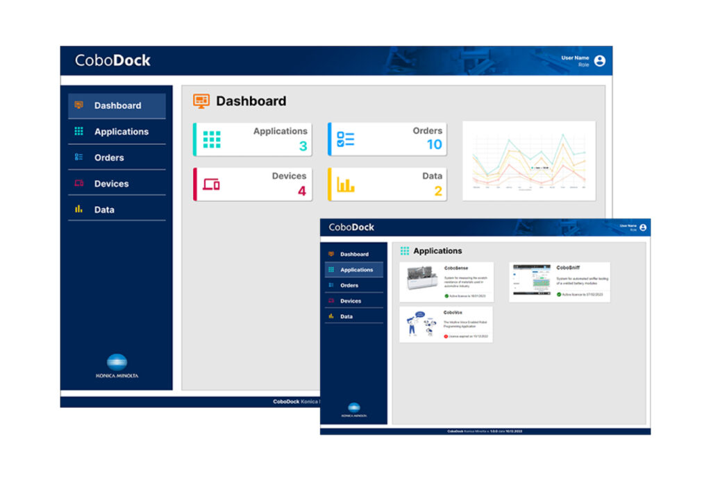Viewport: 711px width, 480px height.
Task: Select Dashboard in the smaller front window sidebar
Action: click(354, 255)
